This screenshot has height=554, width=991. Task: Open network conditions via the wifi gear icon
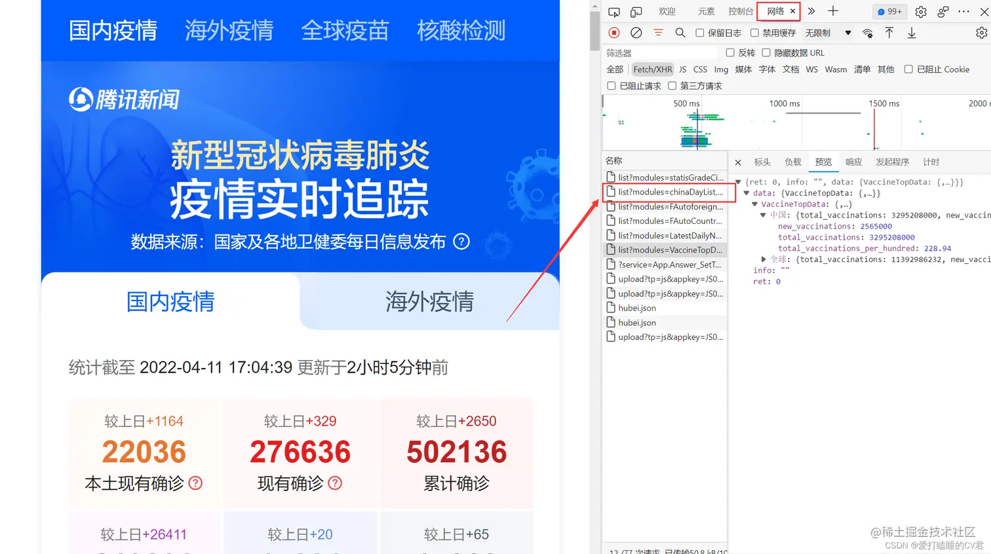click(866, 32)
